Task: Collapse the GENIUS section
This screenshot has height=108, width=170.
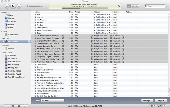Action: (2, 46)
